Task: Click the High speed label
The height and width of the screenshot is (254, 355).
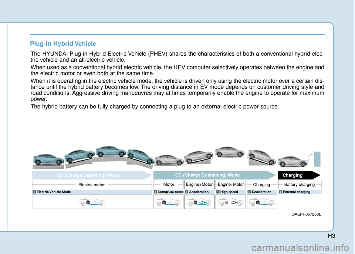Action: click(229, 192)
